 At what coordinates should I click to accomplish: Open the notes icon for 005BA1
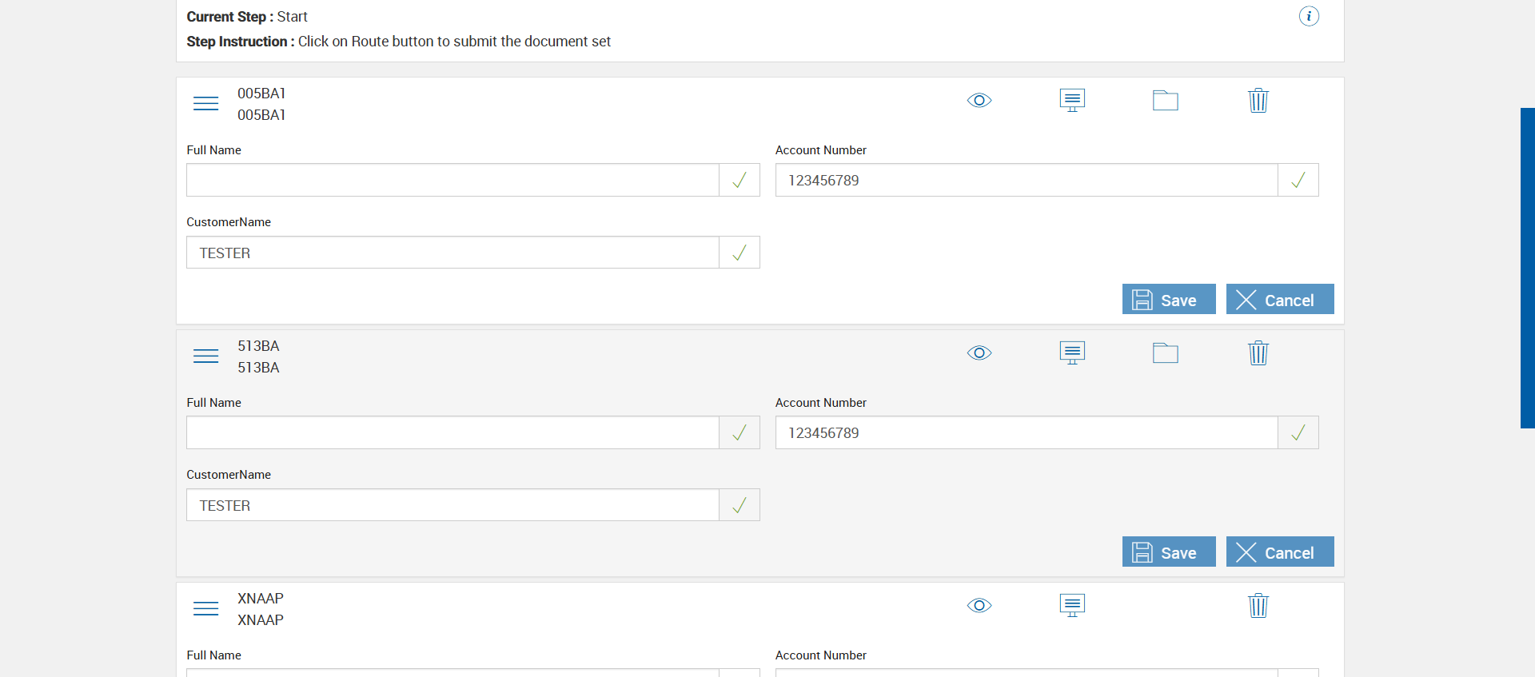click(1072, 101)
